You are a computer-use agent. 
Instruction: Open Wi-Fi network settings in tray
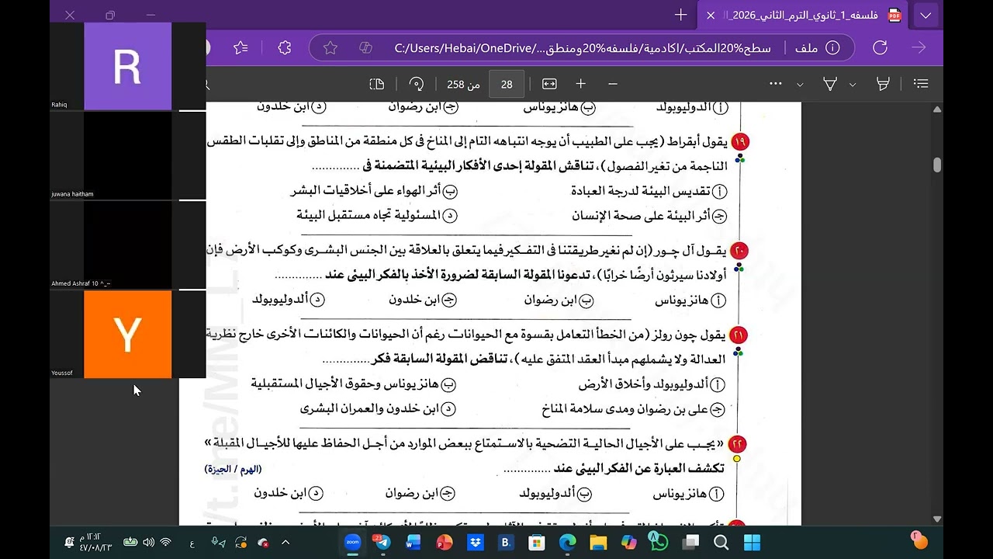click(166, 542)
